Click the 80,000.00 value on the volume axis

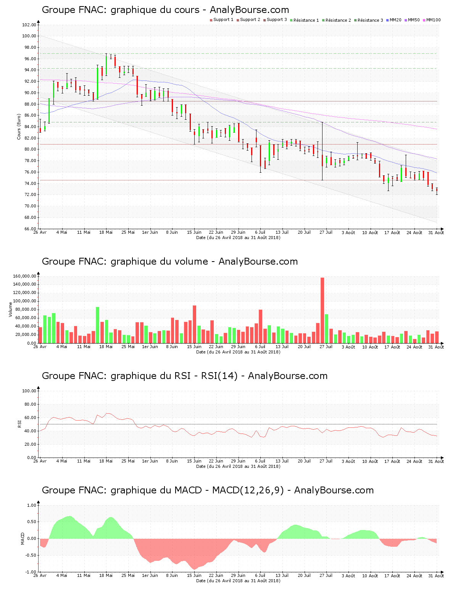(x=25, y=310)
